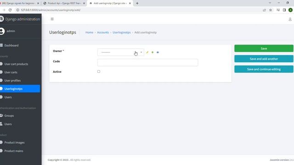Switch to the Product Api Django REST tab

coord(64,3)
